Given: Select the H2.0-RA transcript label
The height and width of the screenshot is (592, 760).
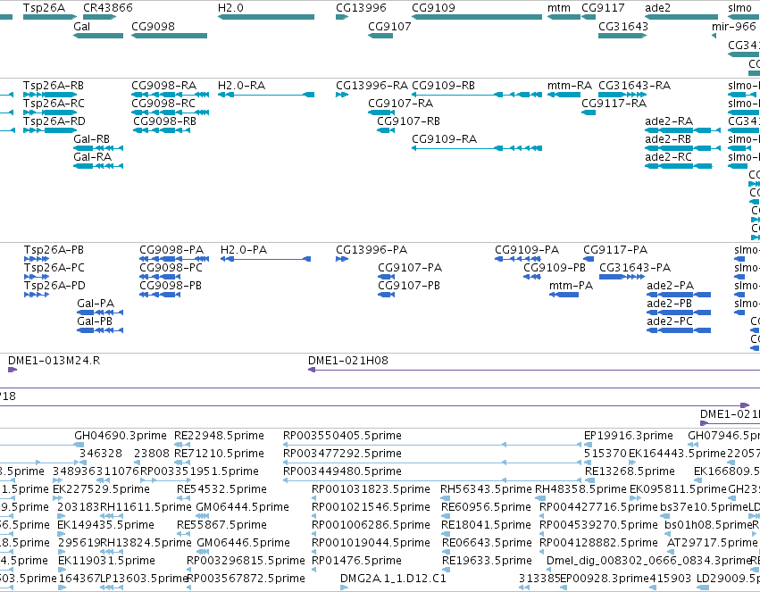Looking at the screenshot, I should click(x=241, y=85).
